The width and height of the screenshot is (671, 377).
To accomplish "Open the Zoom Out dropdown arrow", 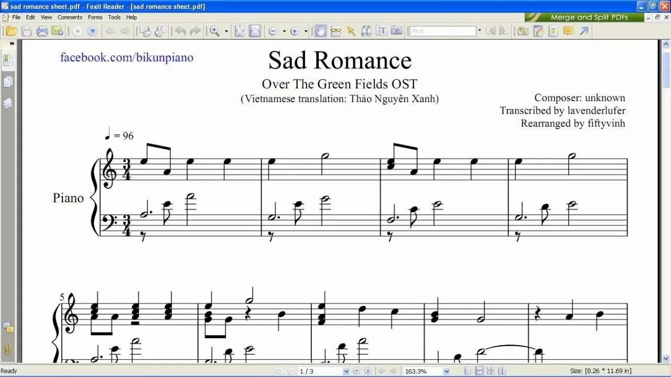I will pos(284,31).
